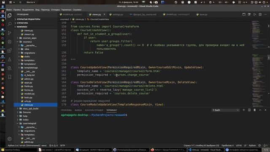Close the views.py editor tab
The height and width of the screenshot is (152, 270).
[104, 14]
